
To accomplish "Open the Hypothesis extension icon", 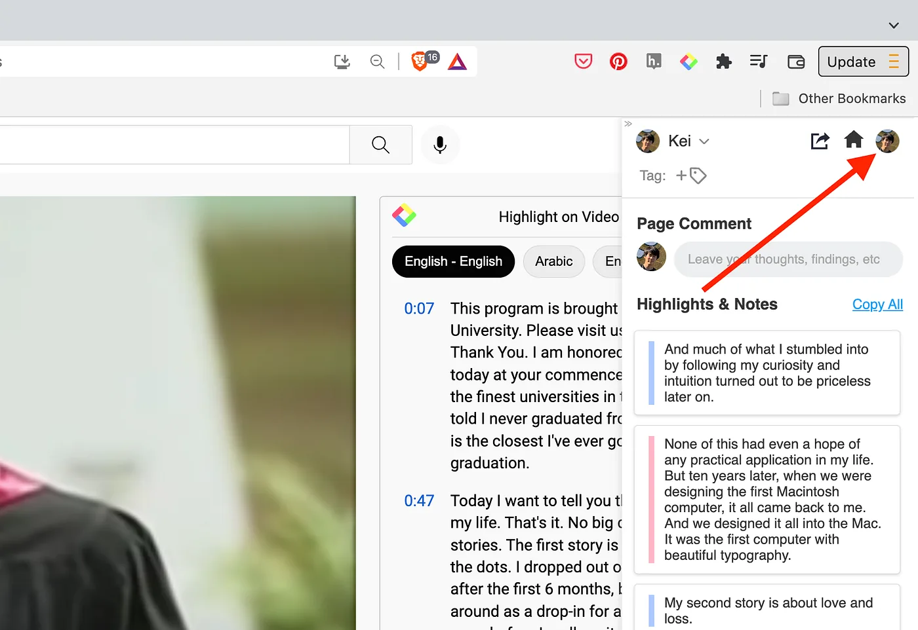I will coord(654,62).
